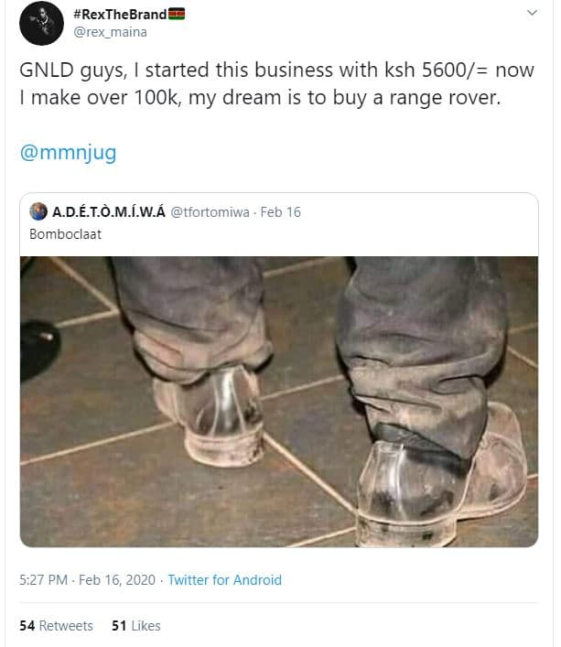The width and height of the screenshot is (561, 647).
Task: View the 54 Retweets list
Action: (56, 626)
